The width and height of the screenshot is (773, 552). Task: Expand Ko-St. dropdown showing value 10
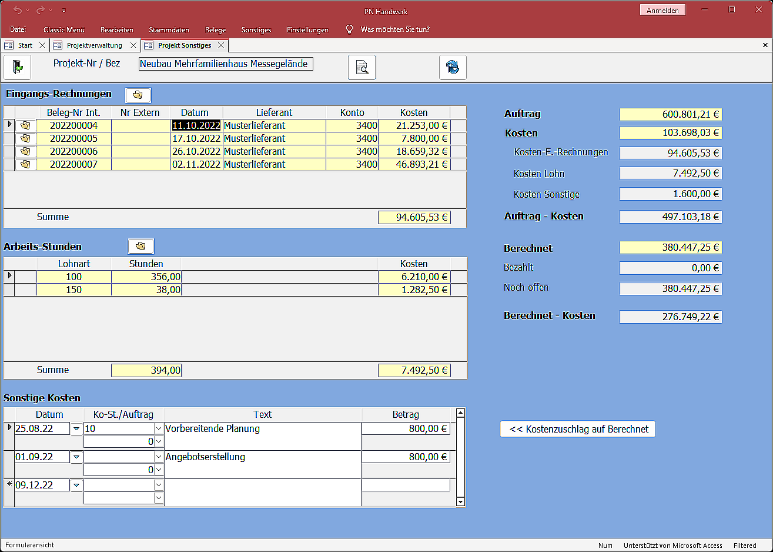pos(159,429)
